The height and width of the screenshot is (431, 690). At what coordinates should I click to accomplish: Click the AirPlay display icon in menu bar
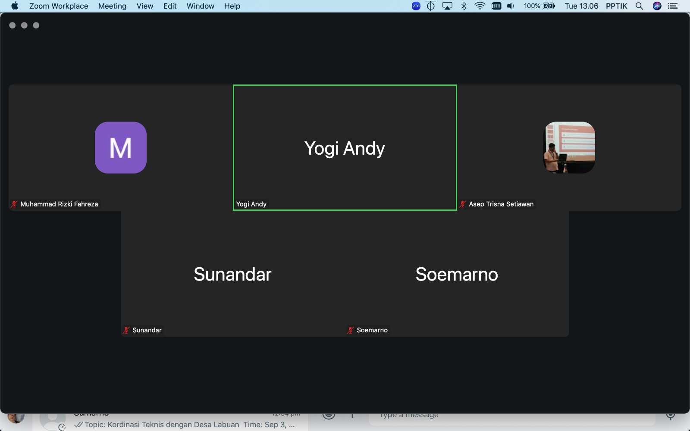pos(448,6)
